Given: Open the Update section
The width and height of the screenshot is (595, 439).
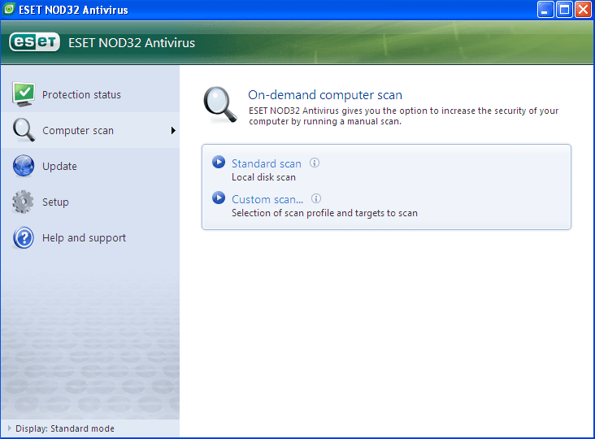Looking at the screenshot, I should pyautogui.click(x=90, y=166).
